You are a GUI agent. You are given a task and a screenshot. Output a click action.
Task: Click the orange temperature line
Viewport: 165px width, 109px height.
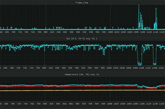(x=82, y=90)
